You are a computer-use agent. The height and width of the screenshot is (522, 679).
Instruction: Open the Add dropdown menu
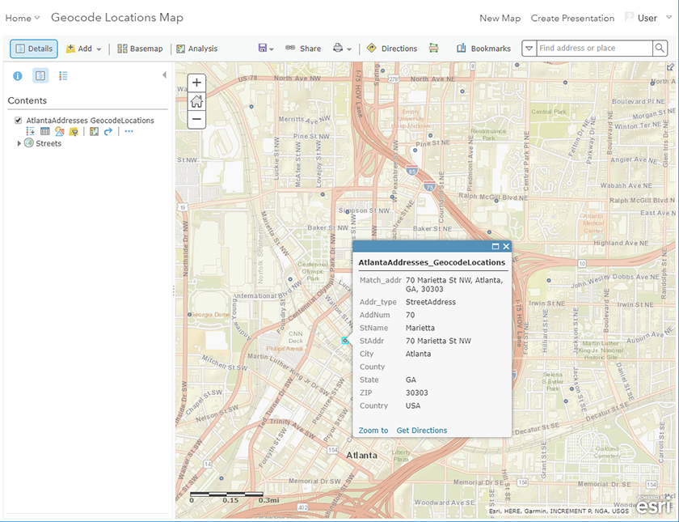[83, 49]
